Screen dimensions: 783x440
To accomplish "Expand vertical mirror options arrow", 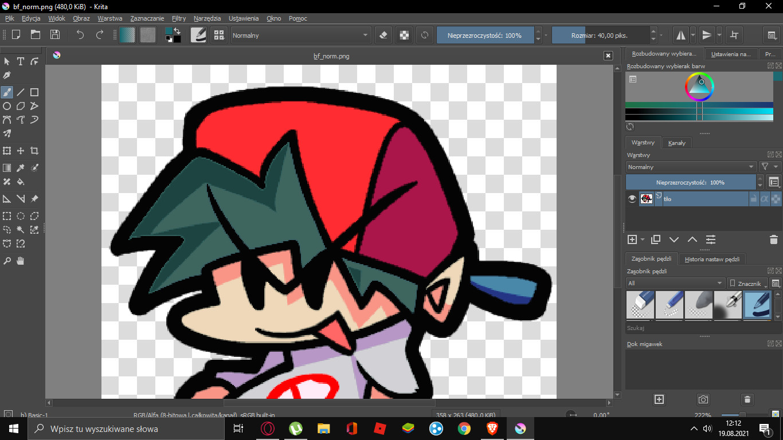I will pos(719,35).
